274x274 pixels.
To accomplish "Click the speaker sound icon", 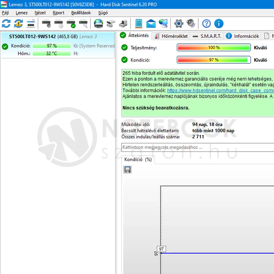I will tap(191, 24).
